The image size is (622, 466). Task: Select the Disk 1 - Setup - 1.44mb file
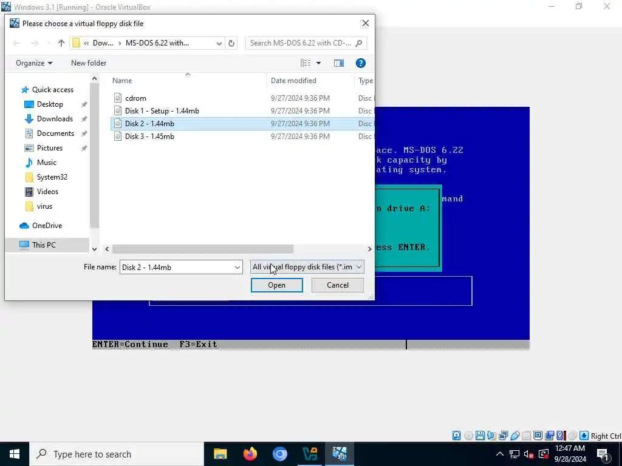162,110
